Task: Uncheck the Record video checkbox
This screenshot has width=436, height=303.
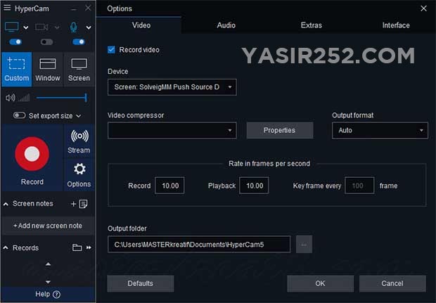Action: tap(111, 50)
